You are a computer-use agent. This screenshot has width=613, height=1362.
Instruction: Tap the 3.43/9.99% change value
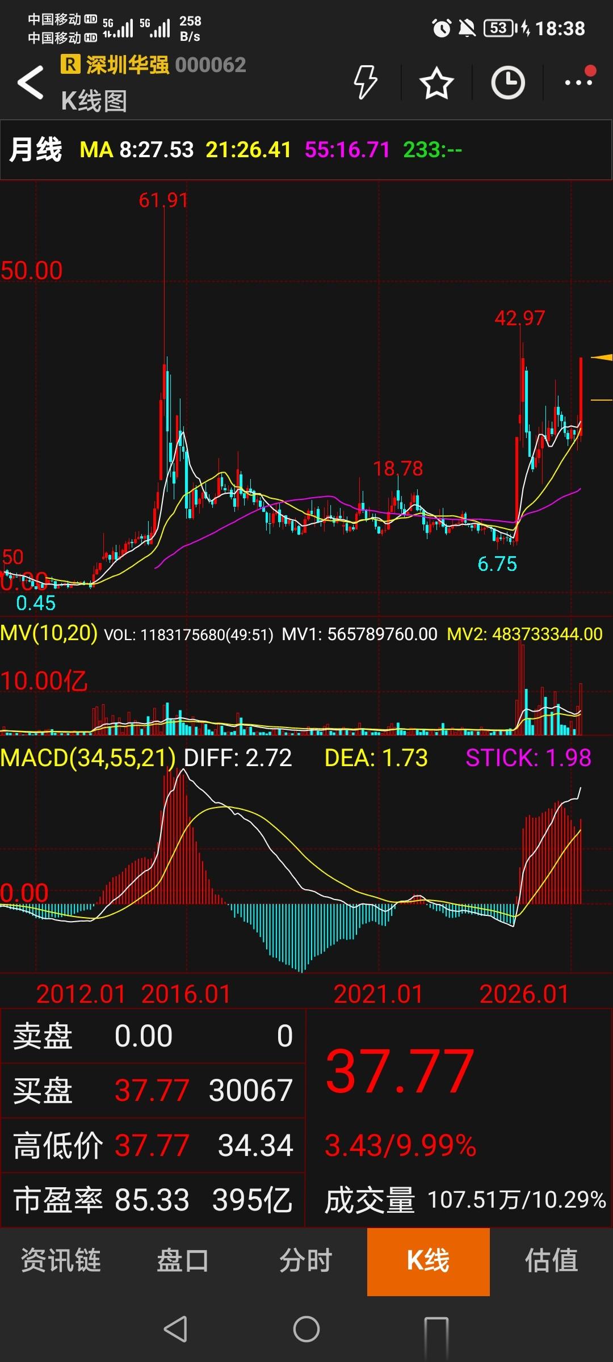[x=401, y=1145]
